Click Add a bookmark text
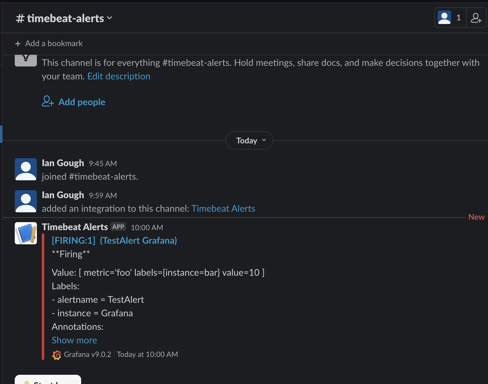This screenshot has height=384, width=488. (x=54, y=43)
